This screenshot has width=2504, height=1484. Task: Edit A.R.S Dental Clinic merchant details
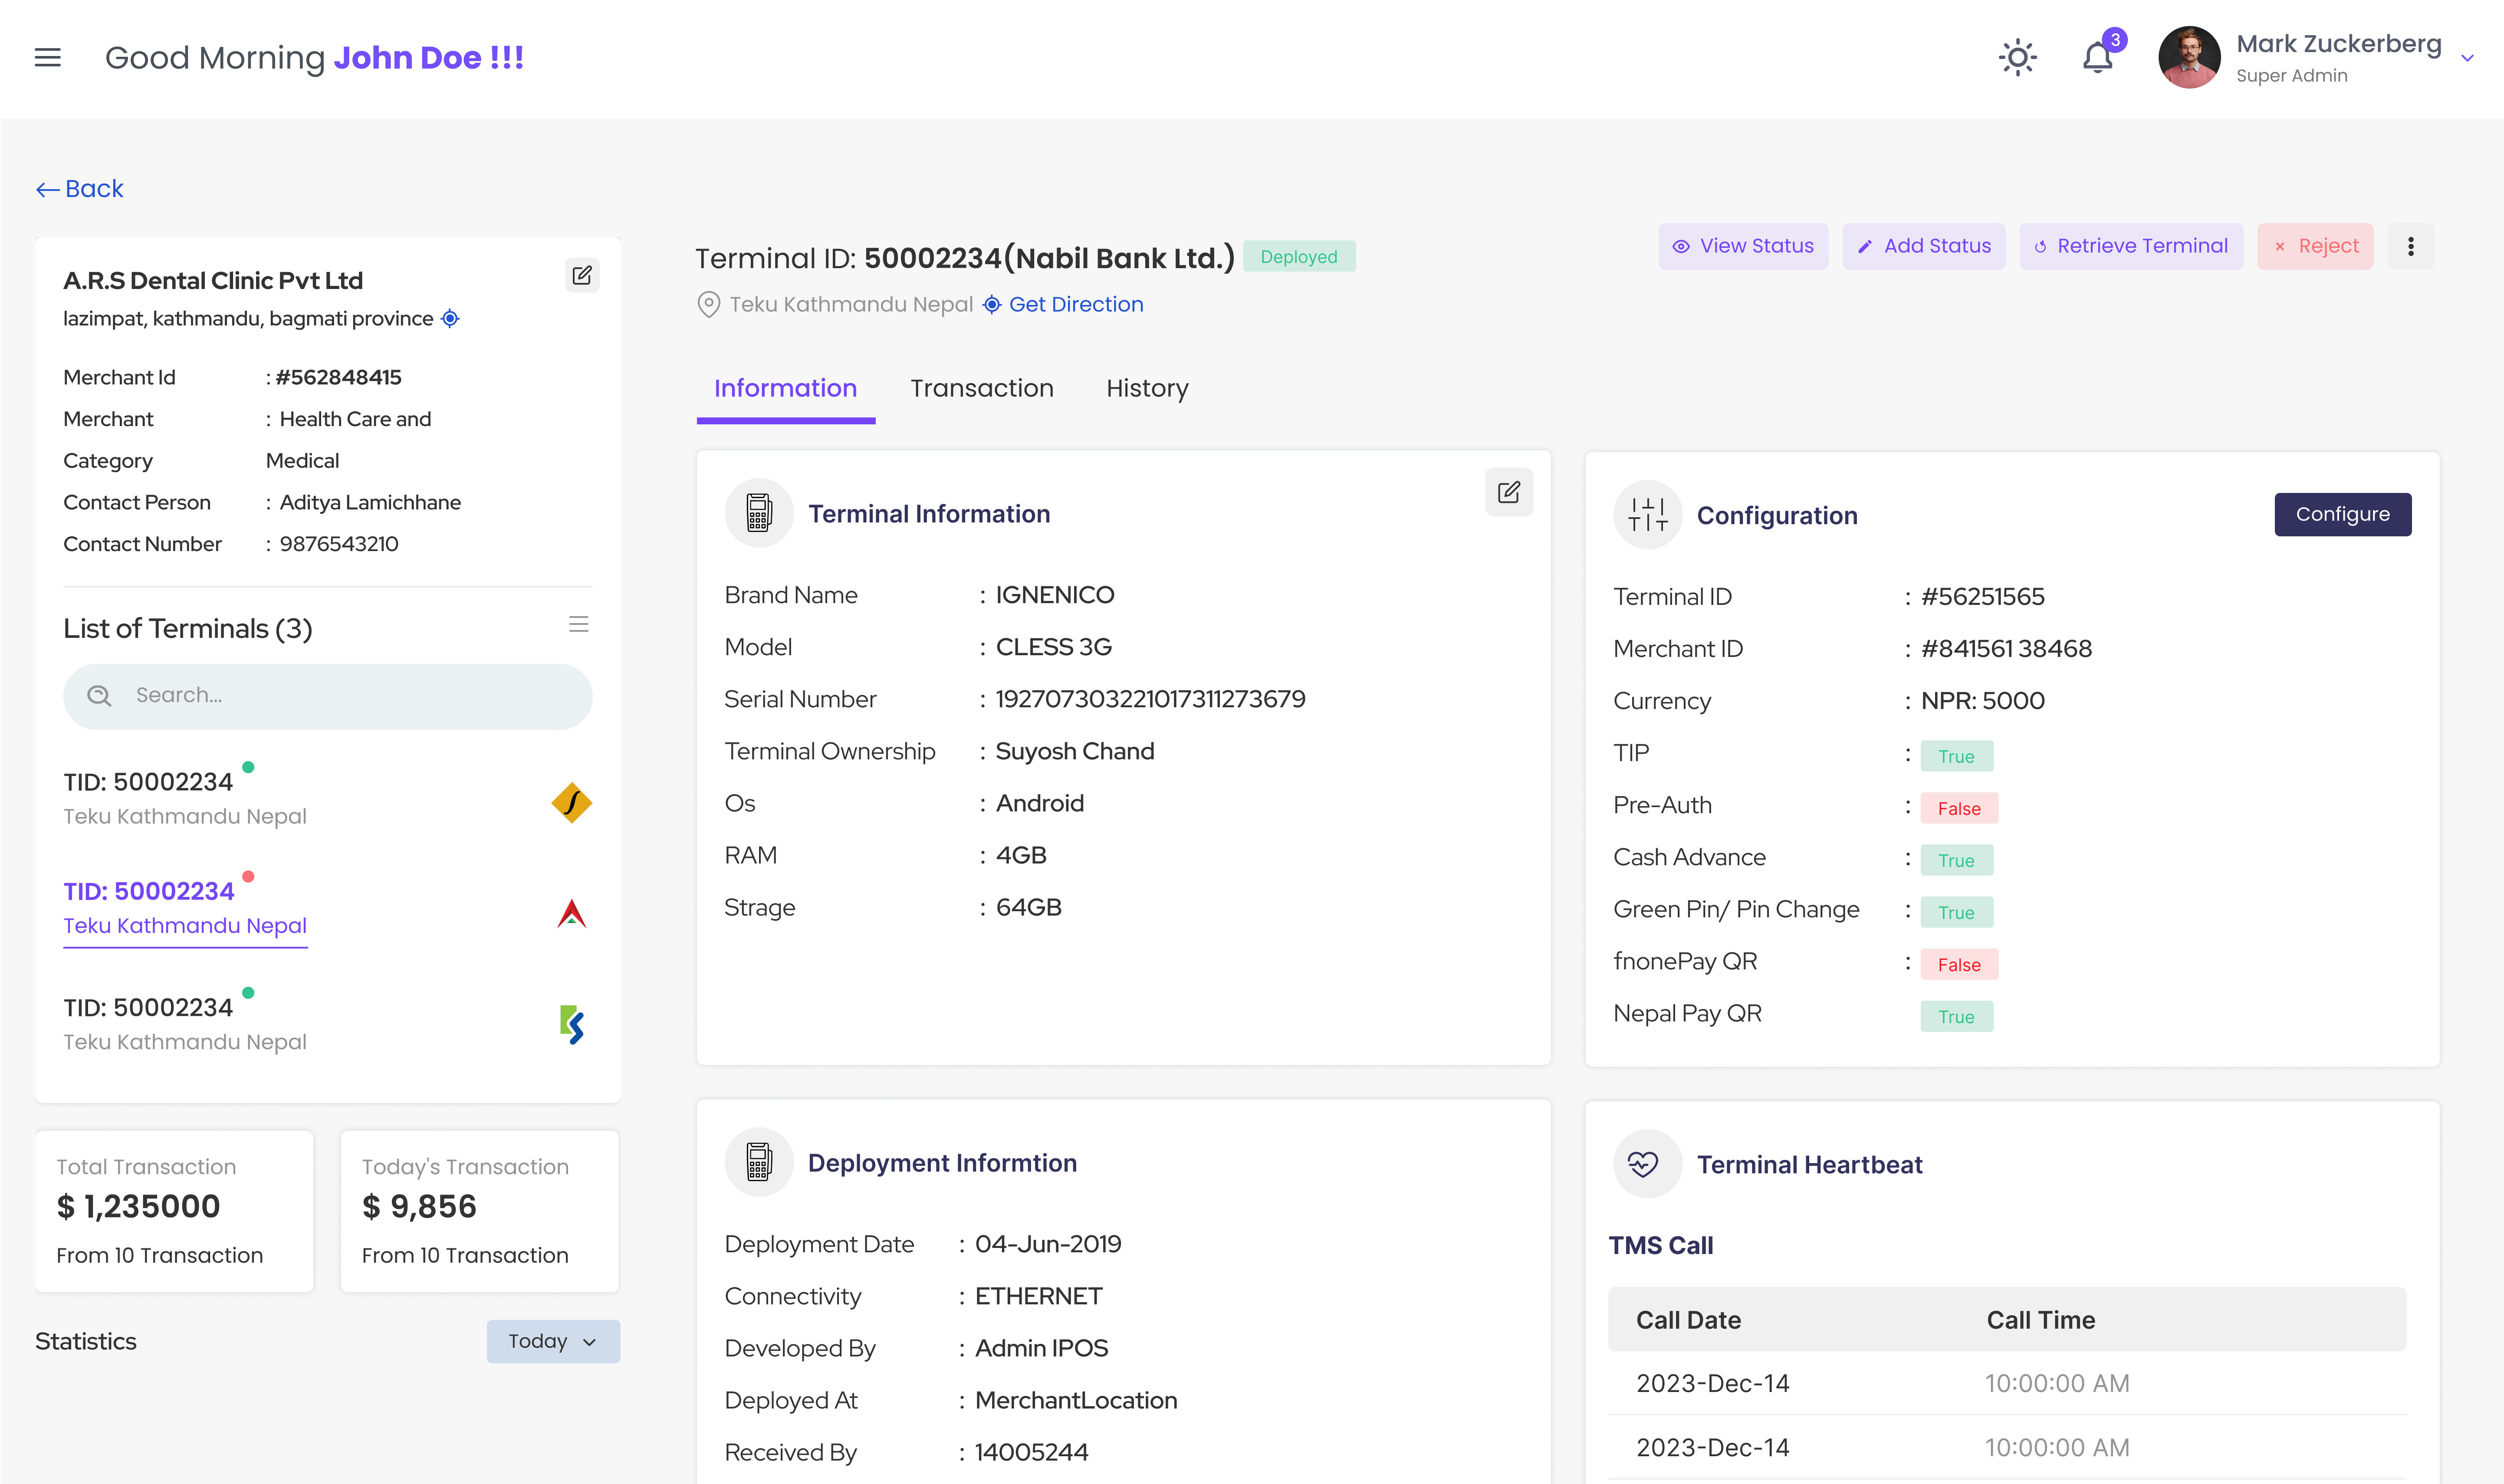(x=581, y=275)
